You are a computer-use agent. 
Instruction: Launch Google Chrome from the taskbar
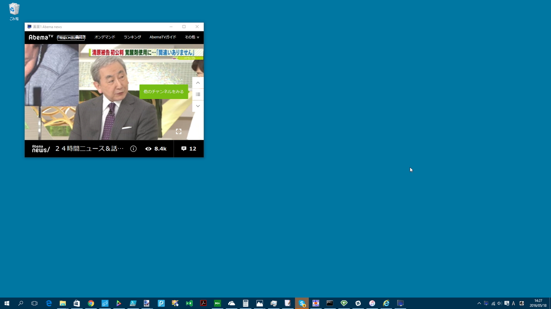click(x=91, y=303)
